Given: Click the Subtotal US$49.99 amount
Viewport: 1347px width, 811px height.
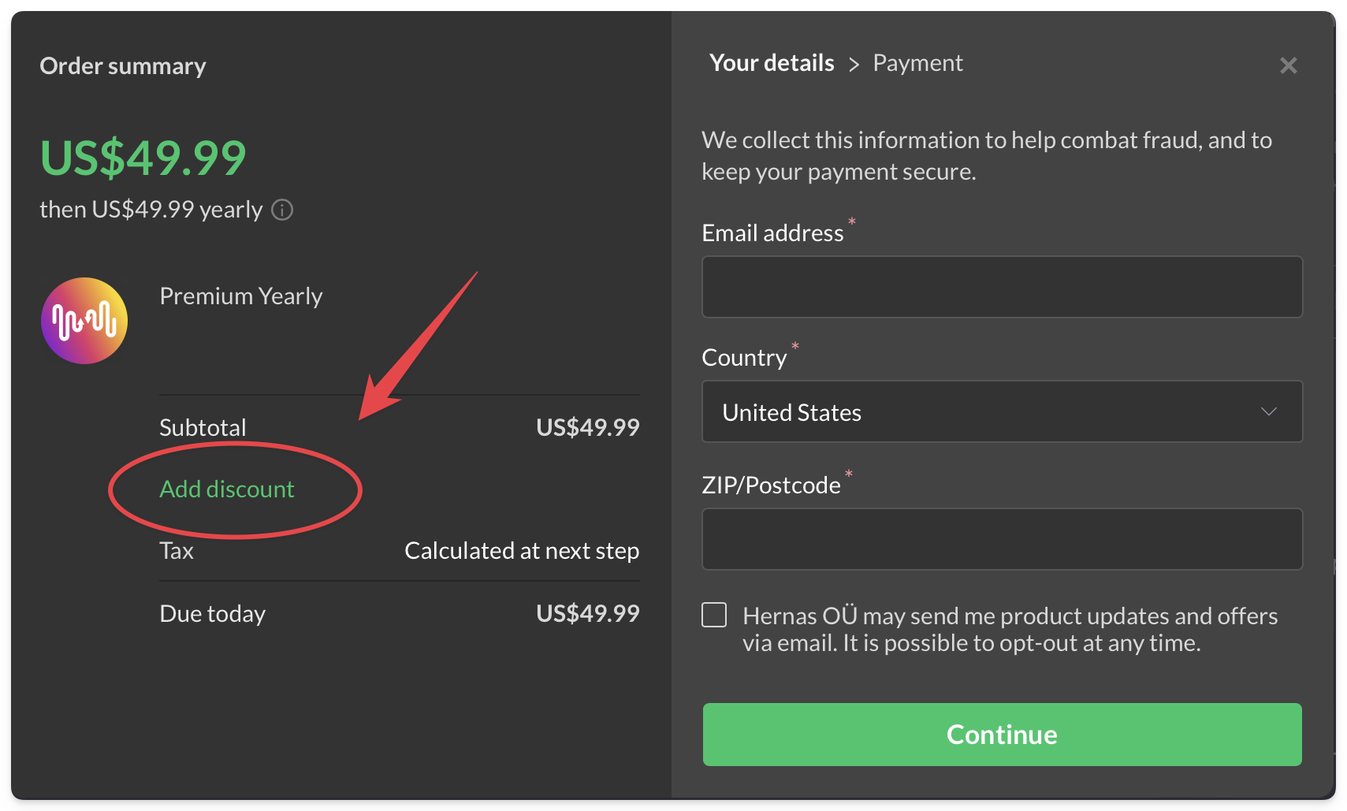Looking at the screenshot, I should click(x=587, y=427).
